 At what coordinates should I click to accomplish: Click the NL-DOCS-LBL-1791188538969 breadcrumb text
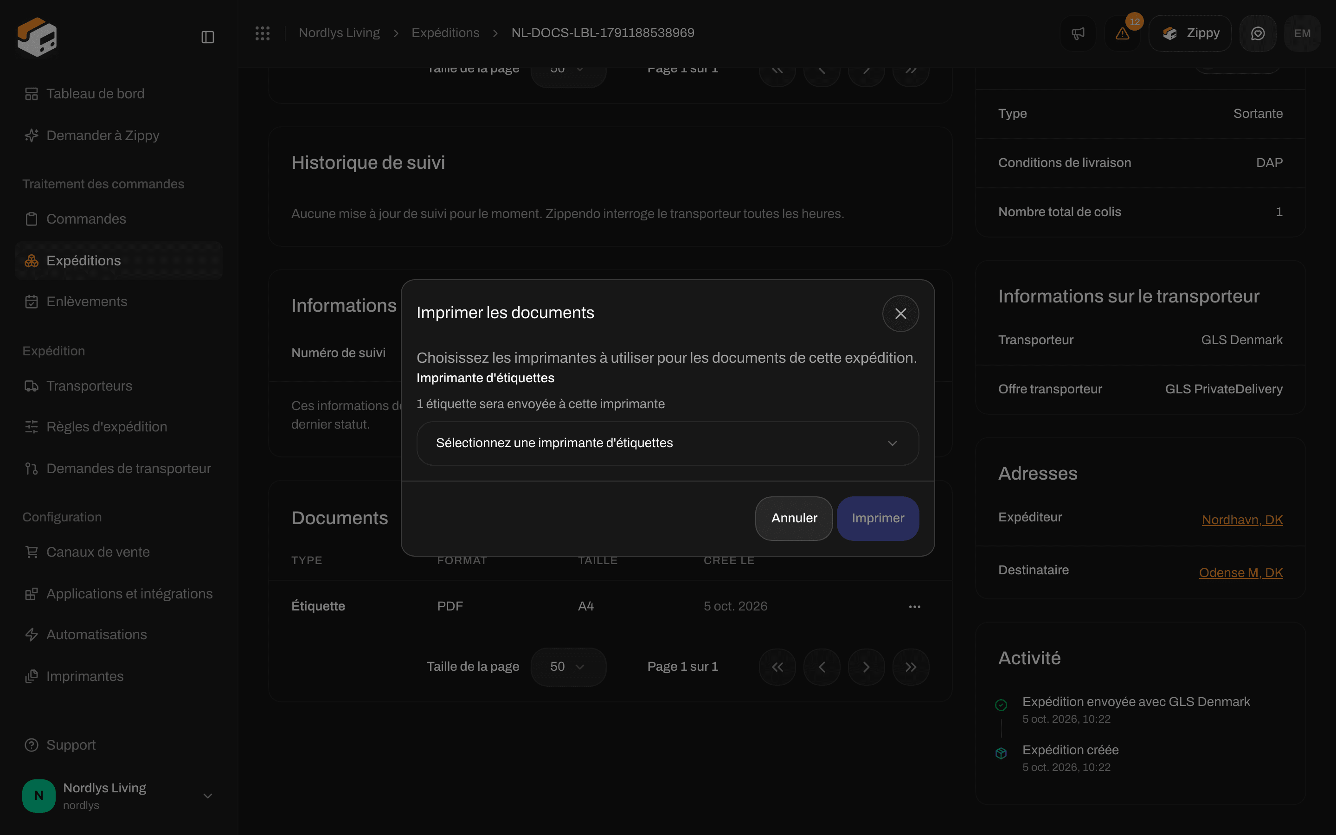coord(602,33)
